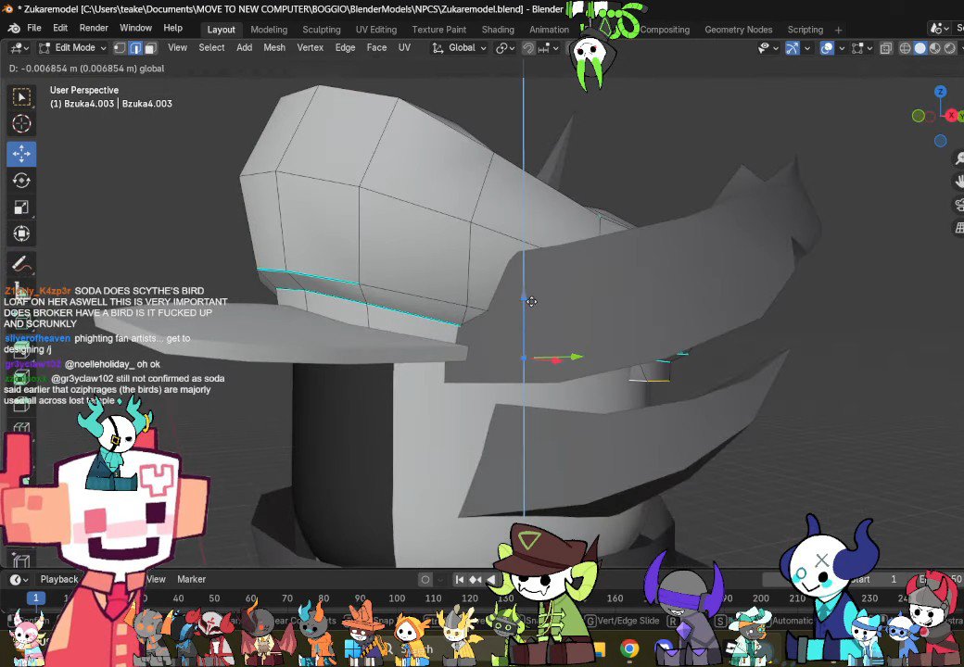Switch to the Animation workspace tab
This screenshot has width=964, height=667.
549,30
